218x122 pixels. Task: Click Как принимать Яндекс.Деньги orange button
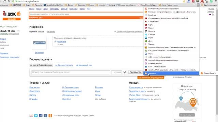point(151,78)
